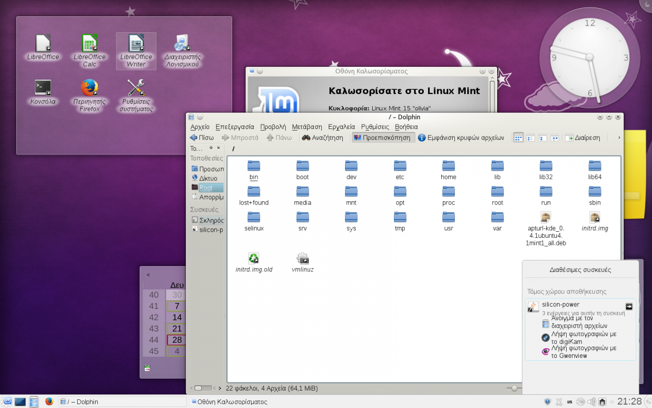Expand Dolphin toolbar overflow chevron
This screenshot has width=652, height=408.
(x=619, y=138)
